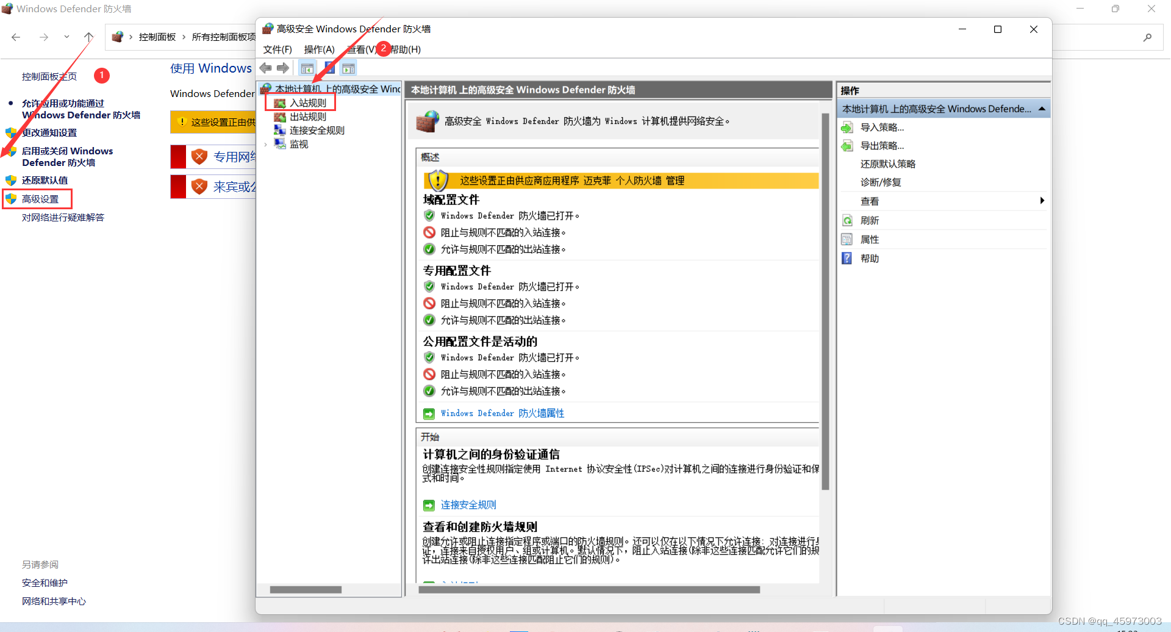Select the 入站规则 firewall icon in the tree
Screen dimensions: 1171x632
click(x=280, y=103)
